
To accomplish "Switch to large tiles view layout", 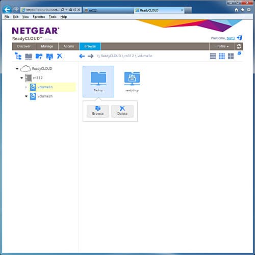I will [x=231, y=56].
